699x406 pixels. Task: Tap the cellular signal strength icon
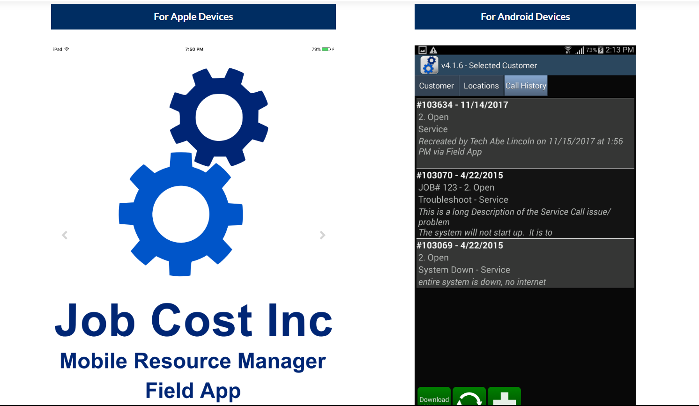[580, 50]
